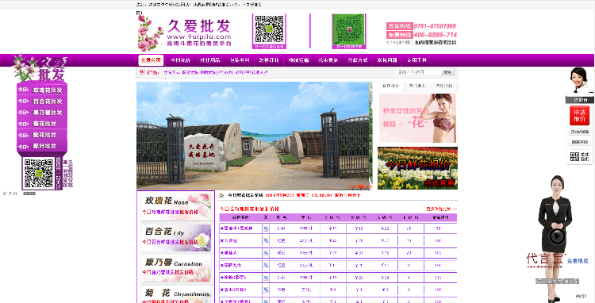Screen dimensions: 595x303
Task: Open the 常见问题 navigation item
Action: tap(387, 60)
